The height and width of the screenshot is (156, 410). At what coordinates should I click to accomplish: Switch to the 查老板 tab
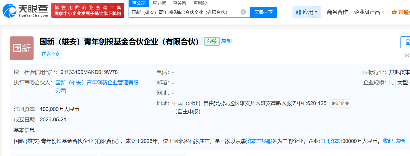click(x=159, y=3)
